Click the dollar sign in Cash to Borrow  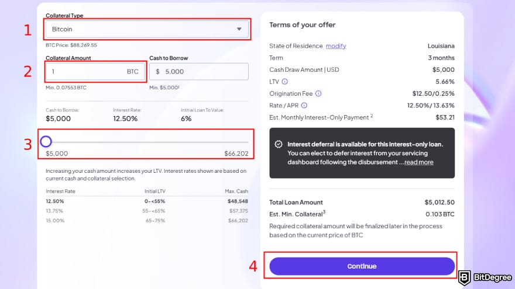(x=156, y=72)
